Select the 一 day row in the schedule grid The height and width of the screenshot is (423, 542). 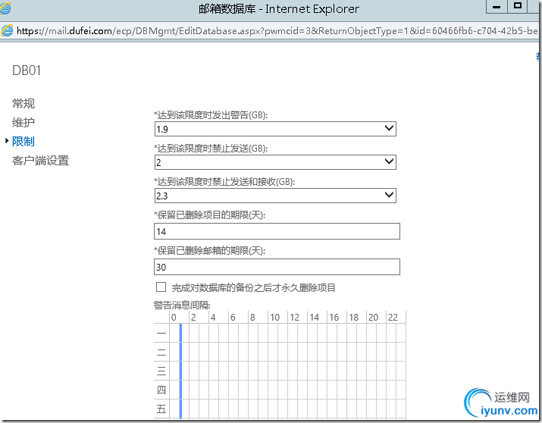click(161, 333)
